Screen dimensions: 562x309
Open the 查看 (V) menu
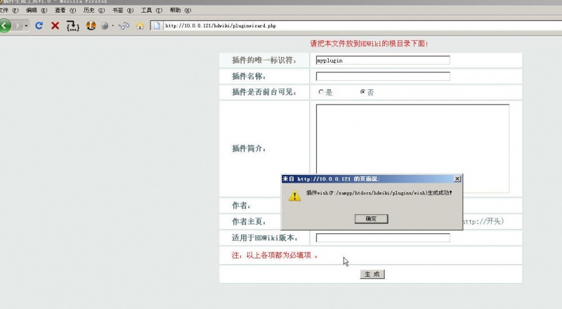pyautogui.click(x=65, y=11)
